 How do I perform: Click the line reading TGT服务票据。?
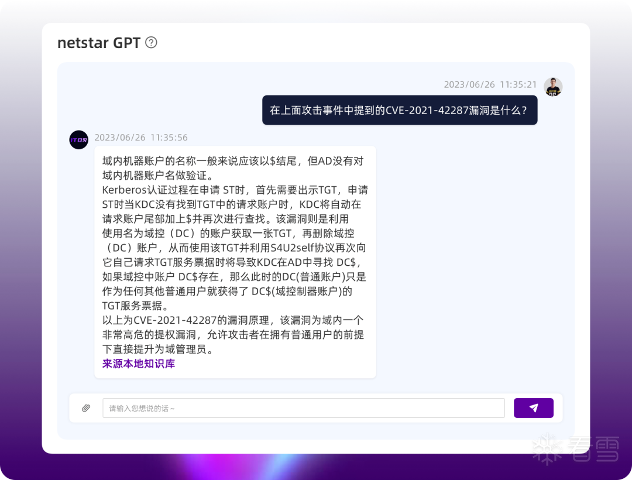click(x=136, y=306)
